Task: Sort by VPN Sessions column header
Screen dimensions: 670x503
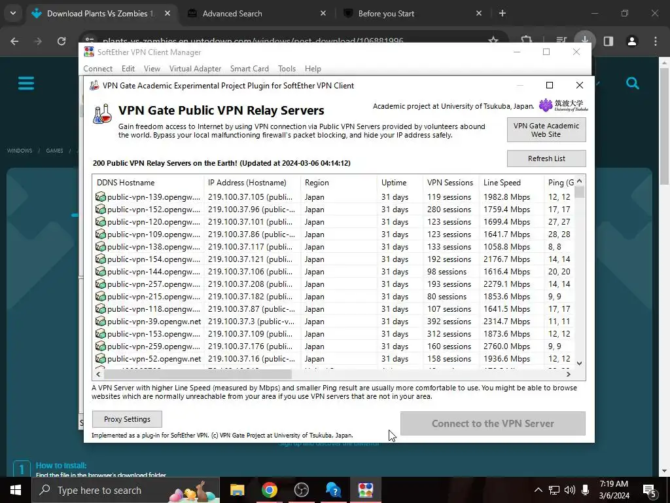Action: coord(450,183)
